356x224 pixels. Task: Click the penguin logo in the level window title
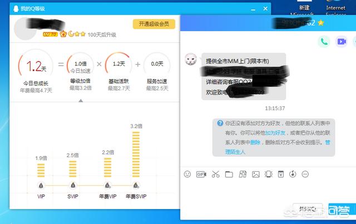(x=16, y=9)
